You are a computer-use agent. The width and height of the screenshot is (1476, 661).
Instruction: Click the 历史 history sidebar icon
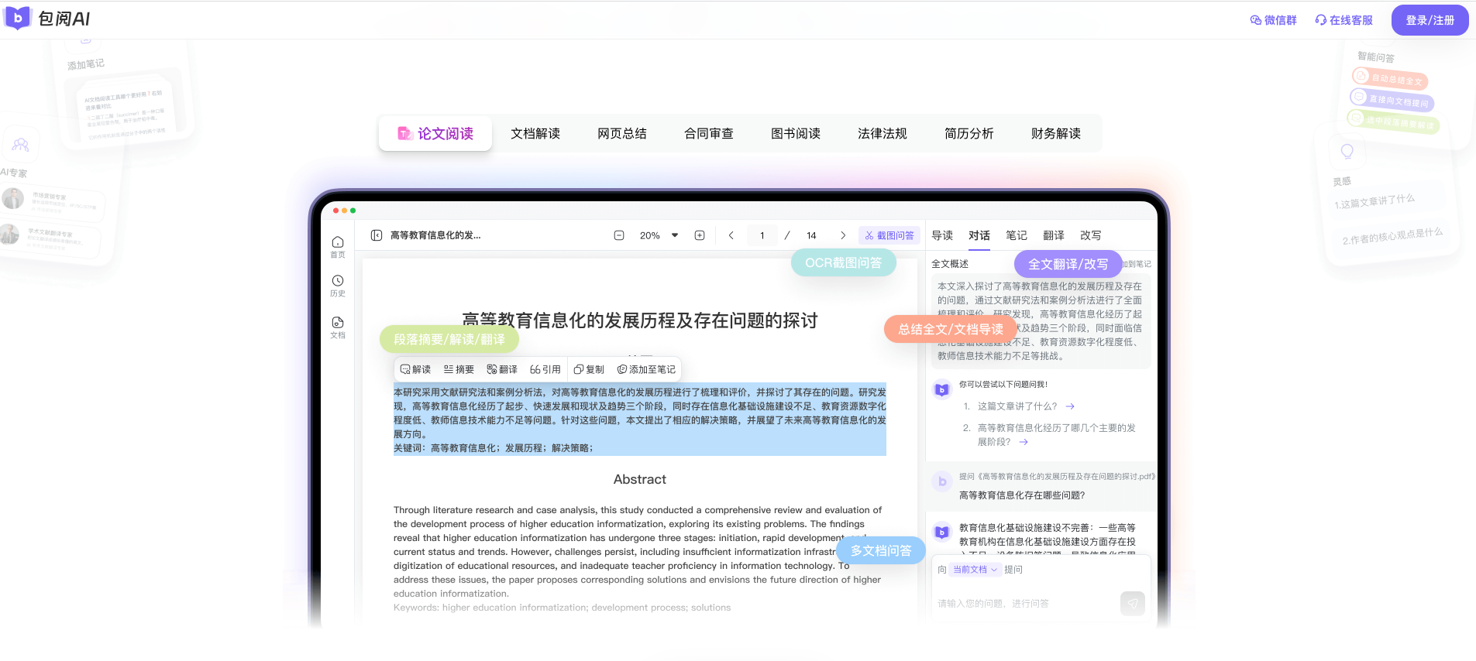[x=338, y=286]
